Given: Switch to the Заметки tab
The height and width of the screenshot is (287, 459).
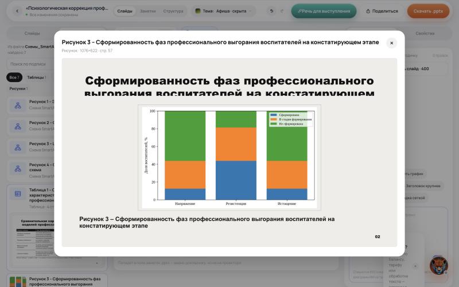Looking at the screenshot, I should click(x=148, y=11).
